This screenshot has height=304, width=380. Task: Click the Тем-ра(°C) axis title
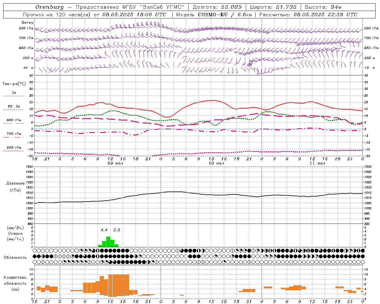(x=14, y=84)
